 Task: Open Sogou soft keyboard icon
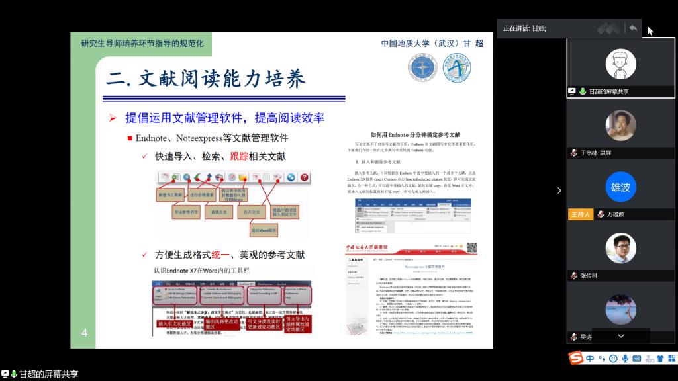pyautogui.click(x=636, y=359)
